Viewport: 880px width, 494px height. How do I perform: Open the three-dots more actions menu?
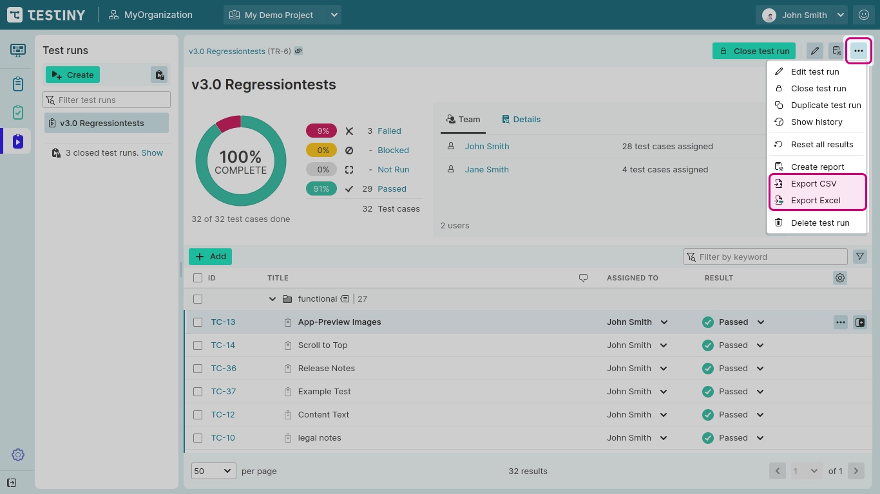[x=858, y=51]
